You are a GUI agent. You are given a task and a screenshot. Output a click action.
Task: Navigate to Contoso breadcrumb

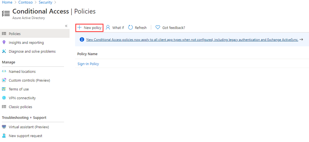coord(26,2)
